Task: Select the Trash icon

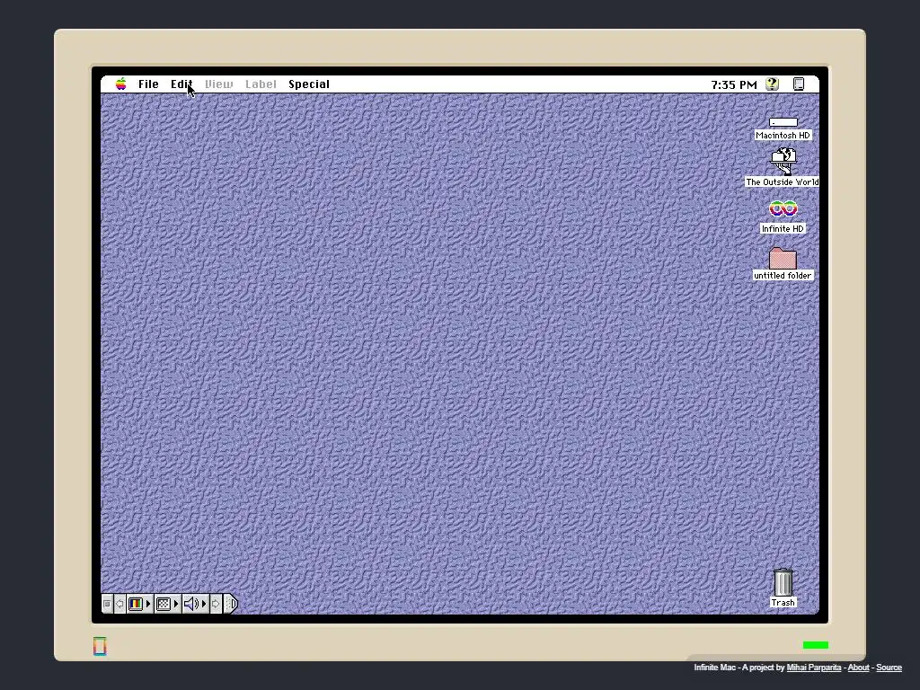Action: (783, 582)
